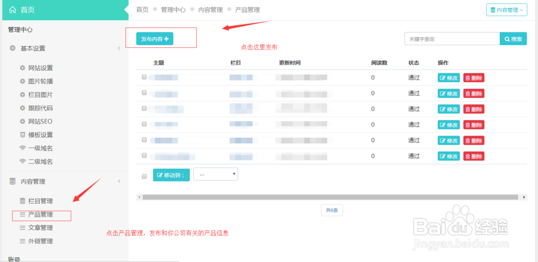Open the 移动到 target category dropdown
The height and width of the screenshot is (262, 538).
coord(216,174)
